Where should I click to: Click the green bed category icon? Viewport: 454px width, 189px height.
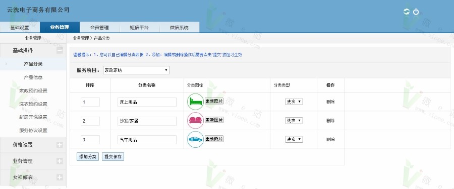point(195,102)
